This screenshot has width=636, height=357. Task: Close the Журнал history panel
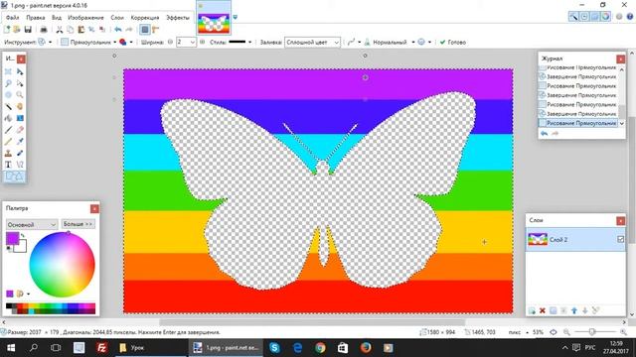click(620, 59)
